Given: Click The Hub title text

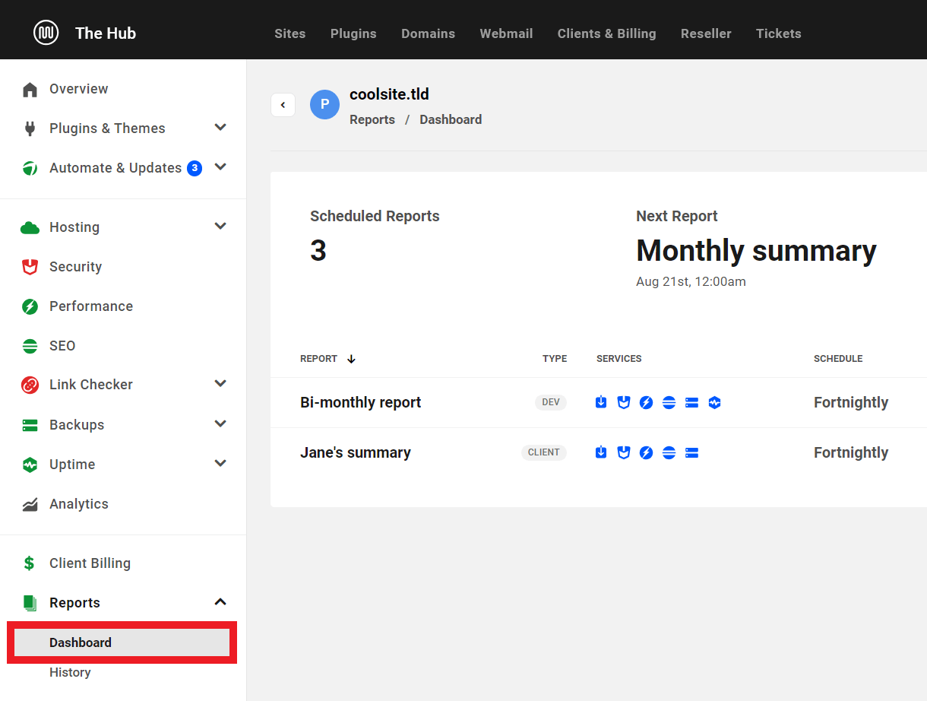Looking at the screenshot, I should coord(106,33).
